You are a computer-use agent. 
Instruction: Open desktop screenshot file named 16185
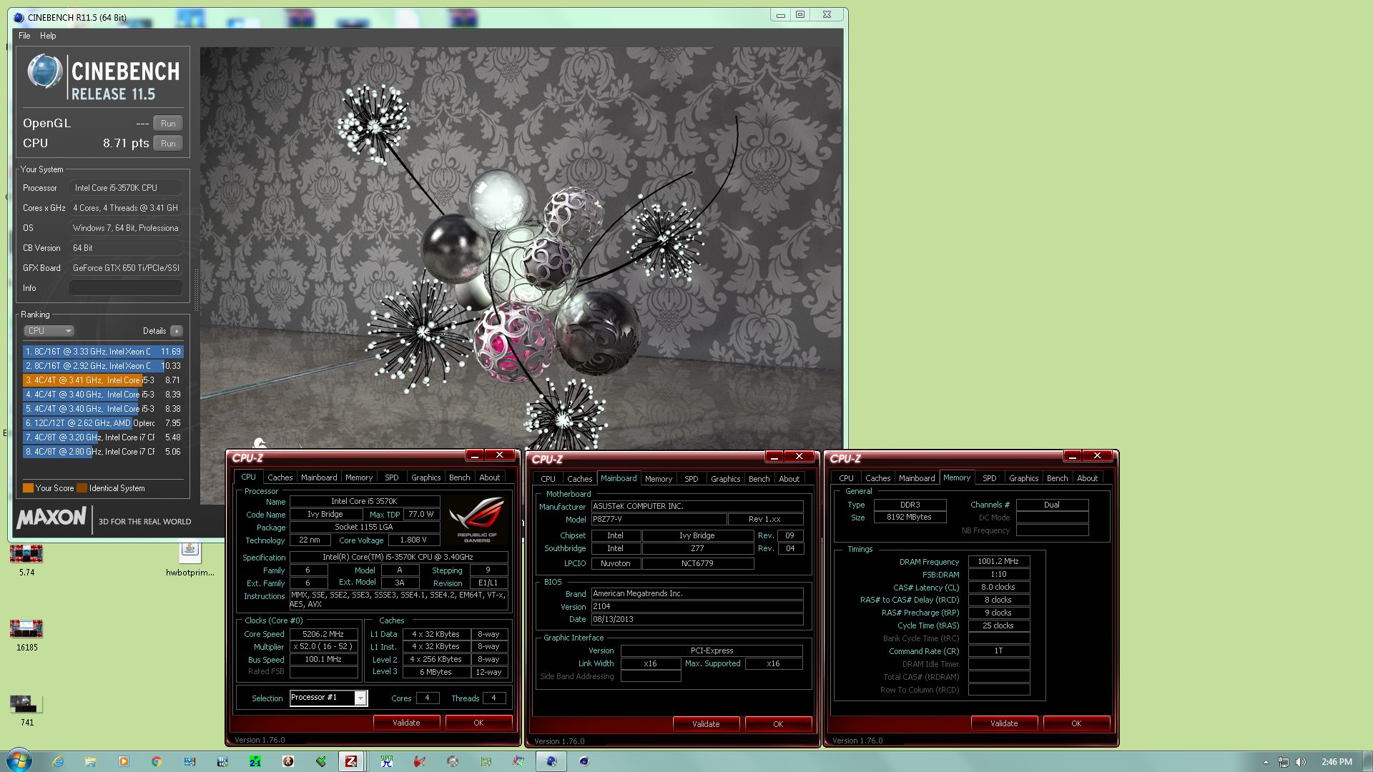(x=26, y=635)
